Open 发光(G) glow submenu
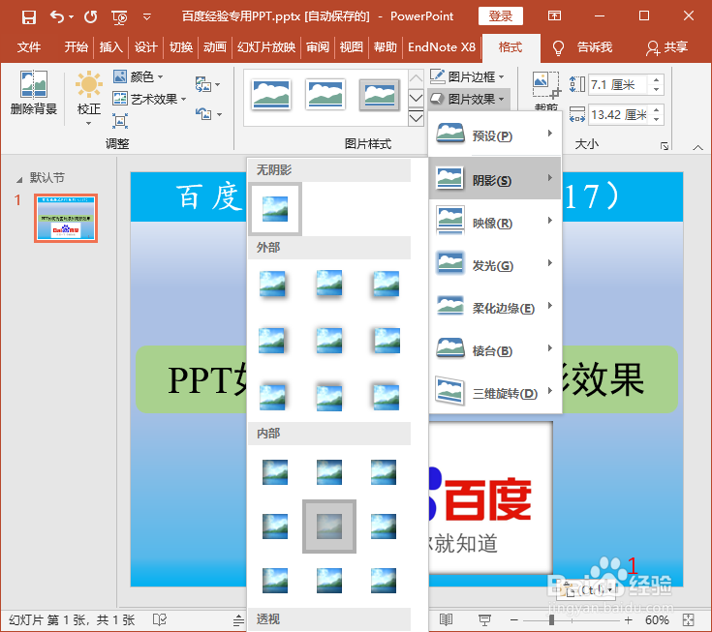This screenshot has width=712, height=632. click(x=495, y=263)
